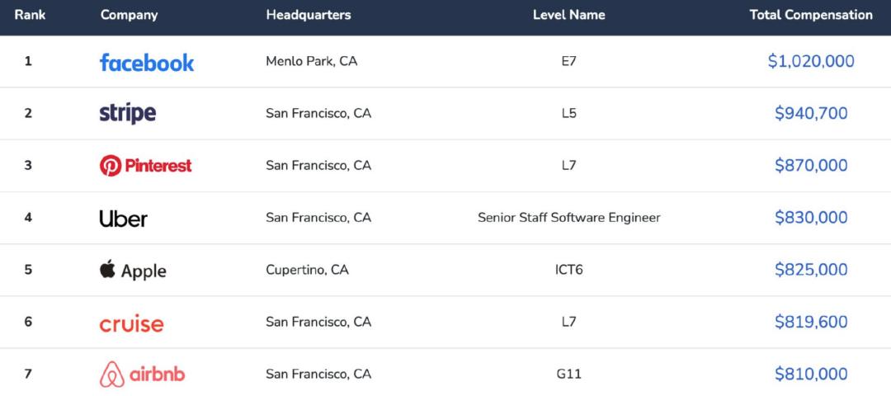Open the Cruise logo

(131, 324)
